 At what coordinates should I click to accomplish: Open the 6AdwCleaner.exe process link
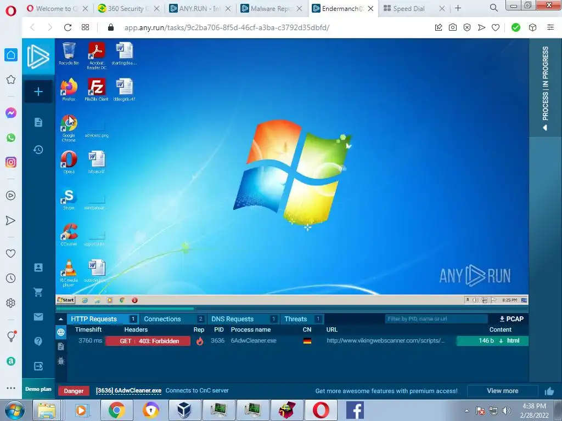pos(128,390)
